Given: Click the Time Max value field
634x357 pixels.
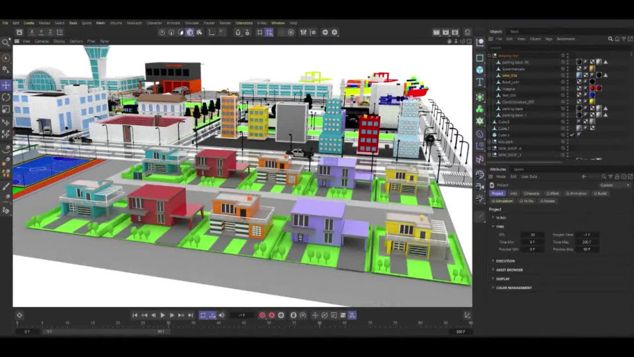Looking at the screenshot, I should point(586,242).
